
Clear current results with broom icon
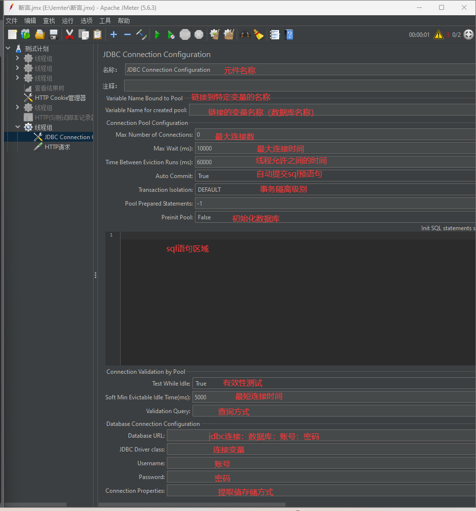coord(215,34)
